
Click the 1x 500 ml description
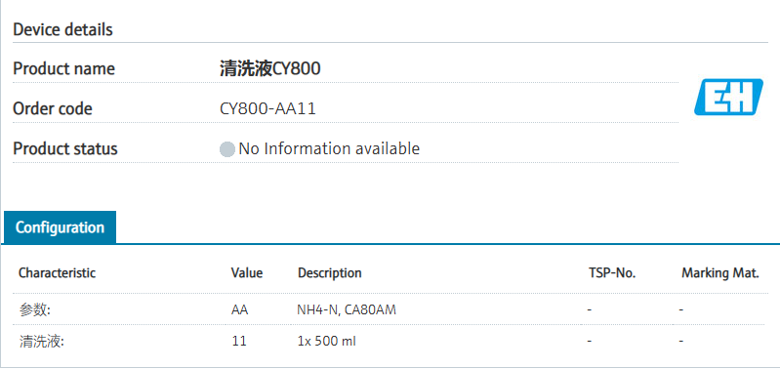point(326,341)
